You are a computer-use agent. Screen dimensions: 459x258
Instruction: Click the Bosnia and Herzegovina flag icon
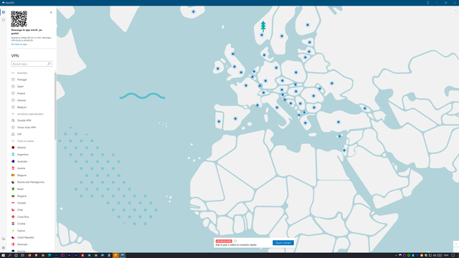pyautogui.click(x=13, y=182)
